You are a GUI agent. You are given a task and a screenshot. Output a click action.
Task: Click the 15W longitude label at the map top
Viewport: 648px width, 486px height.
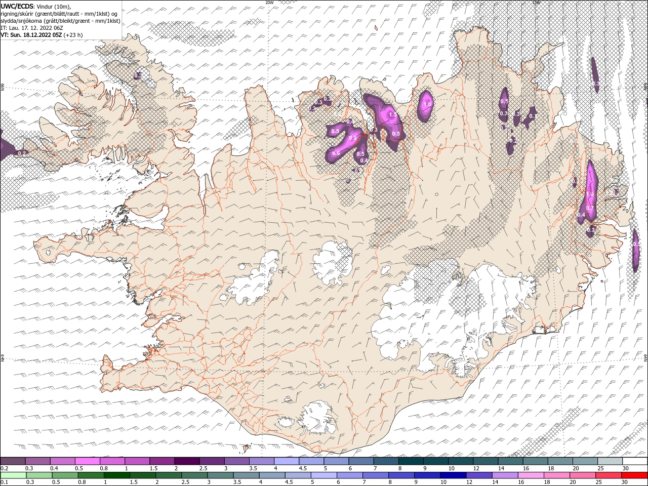(536, 3)
